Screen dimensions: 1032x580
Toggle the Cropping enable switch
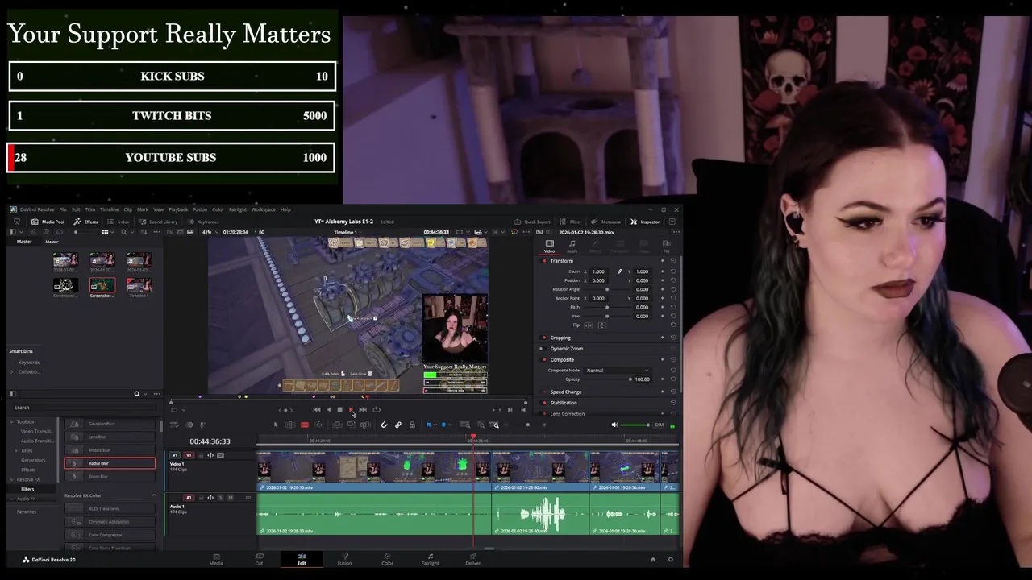pos(544,338)
